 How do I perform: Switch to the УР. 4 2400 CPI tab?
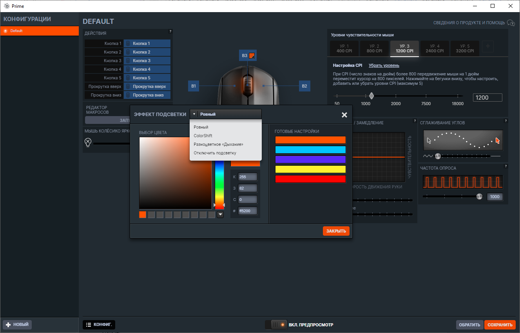pyautogui.click(x=435, y=48)
